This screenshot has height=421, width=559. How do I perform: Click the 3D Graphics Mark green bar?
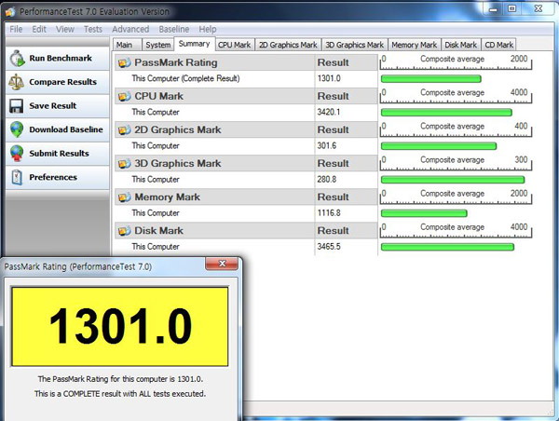pos(453,180)
